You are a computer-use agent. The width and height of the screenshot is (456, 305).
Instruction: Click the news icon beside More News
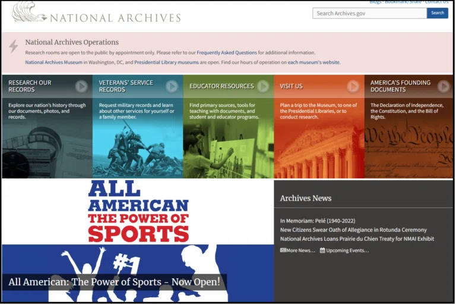click(x=283, y=251)
